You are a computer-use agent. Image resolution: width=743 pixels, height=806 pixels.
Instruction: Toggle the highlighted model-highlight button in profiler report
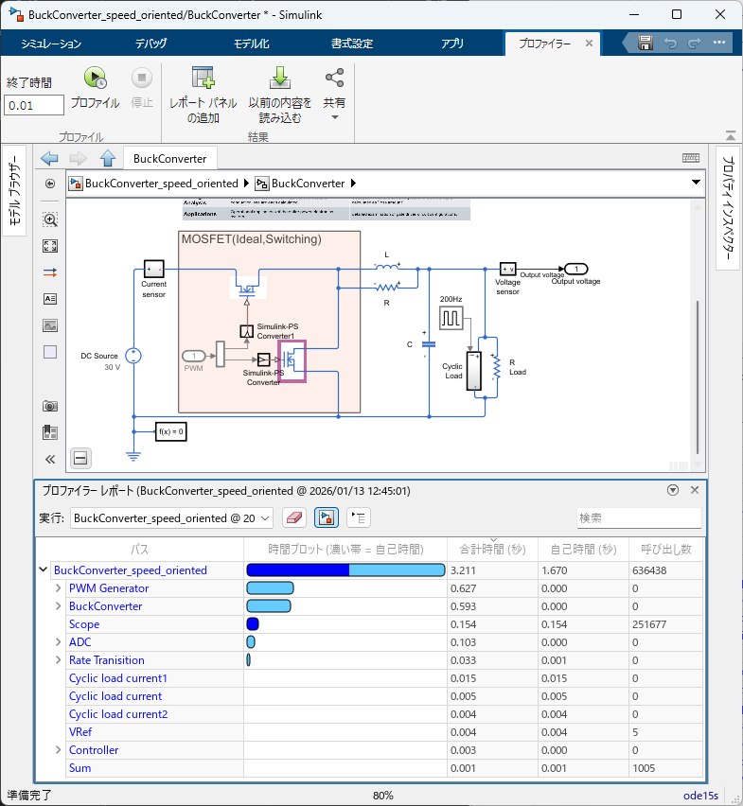pyautogui.click(x=325, y=517)
